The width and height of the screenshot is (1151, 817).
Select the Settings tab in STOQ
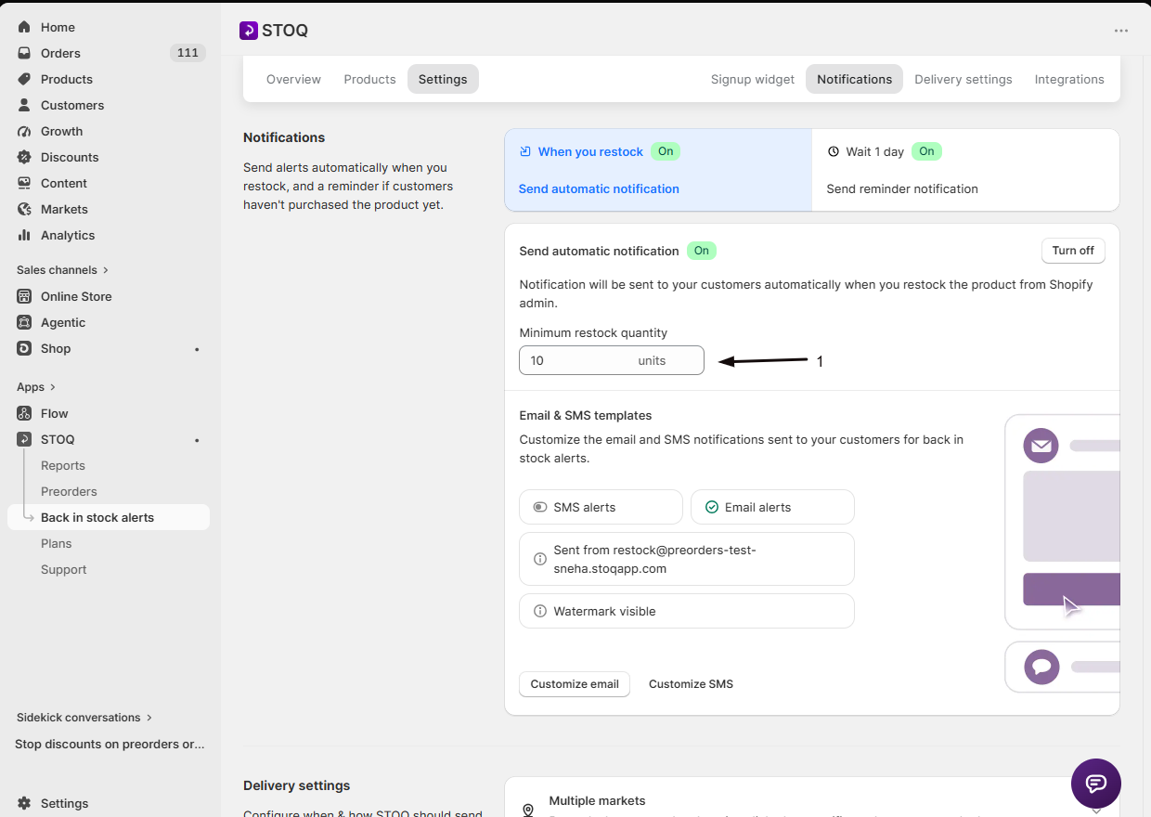pos(443,79)
